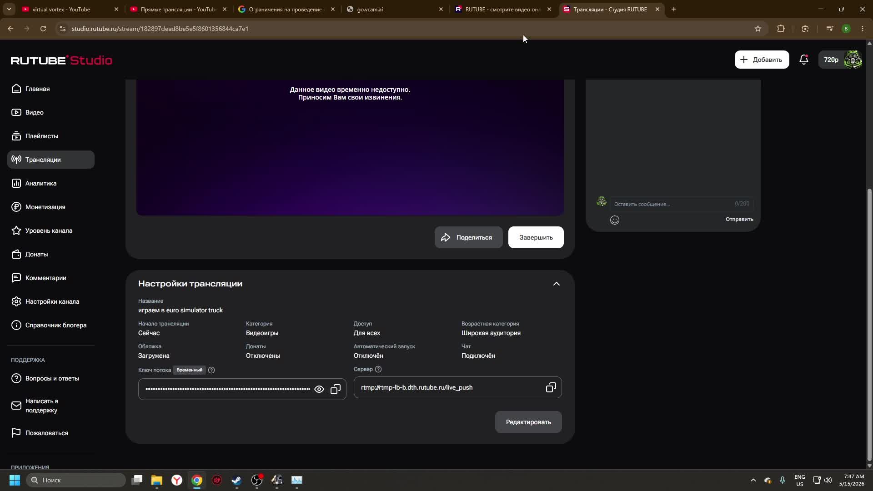
Task: Open the tab search dropdown arrow
Action: (x=9, y=9)
